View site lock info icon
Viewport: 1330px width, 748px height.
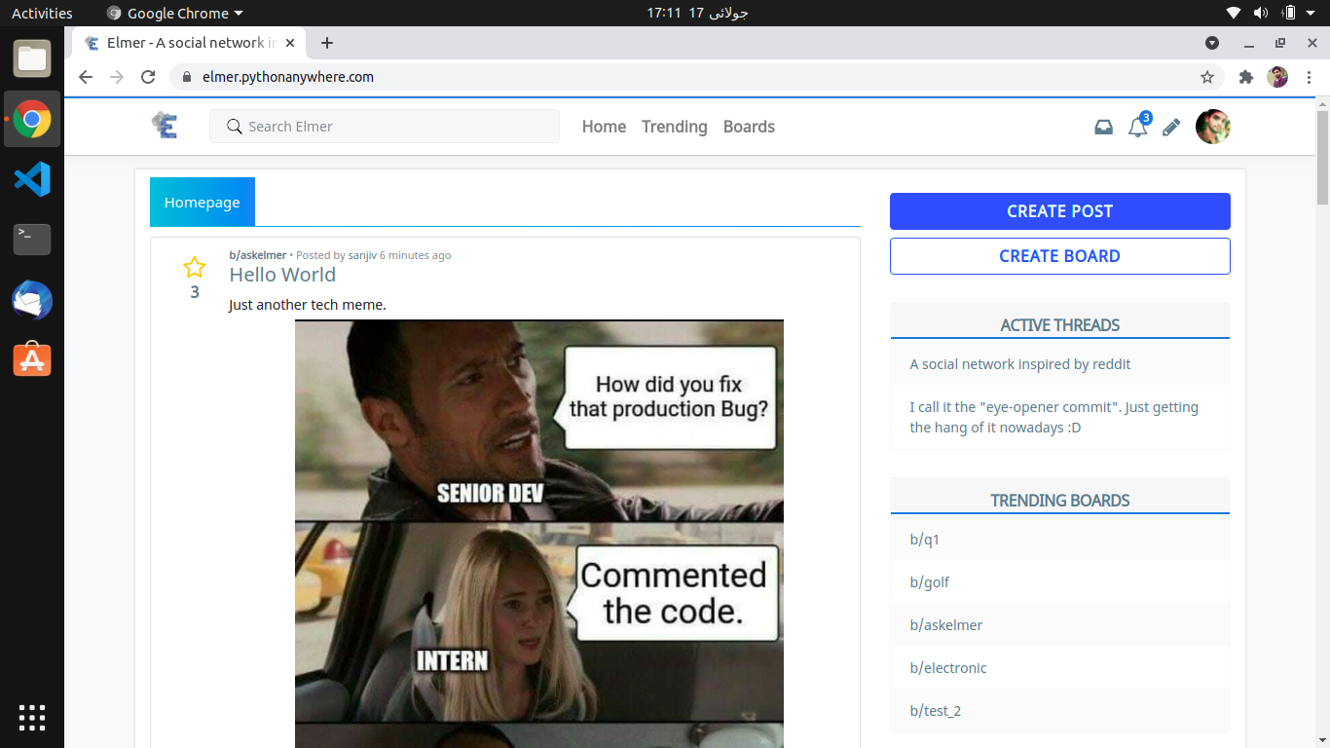188,77
